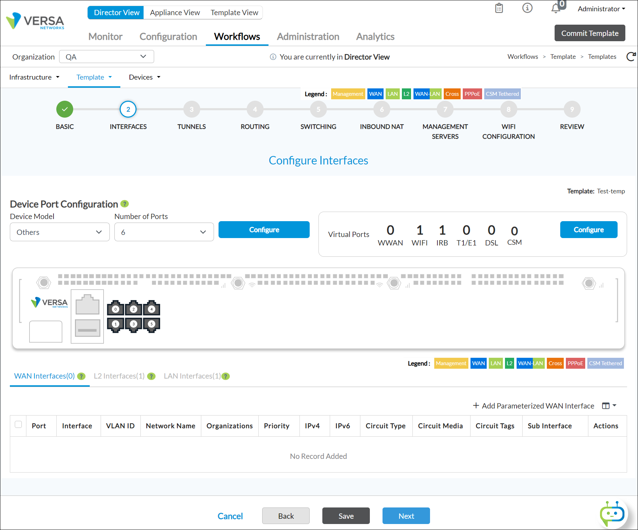This screenshot has width=638, height=530.
Task: Open the notifications bell
Action: tap(555, 8)
